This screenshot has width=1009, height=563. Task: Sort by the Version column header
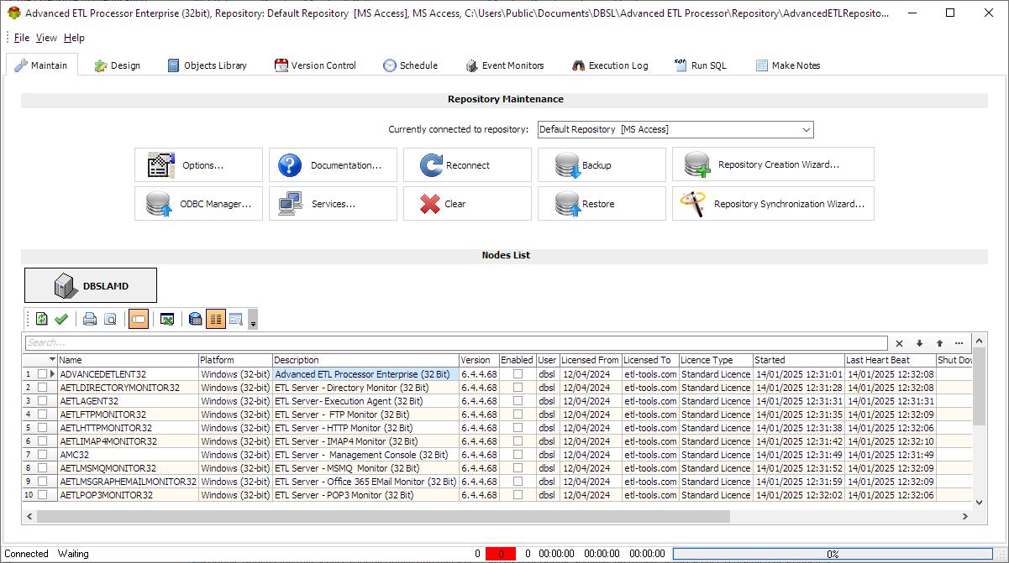tap(479, 360)
